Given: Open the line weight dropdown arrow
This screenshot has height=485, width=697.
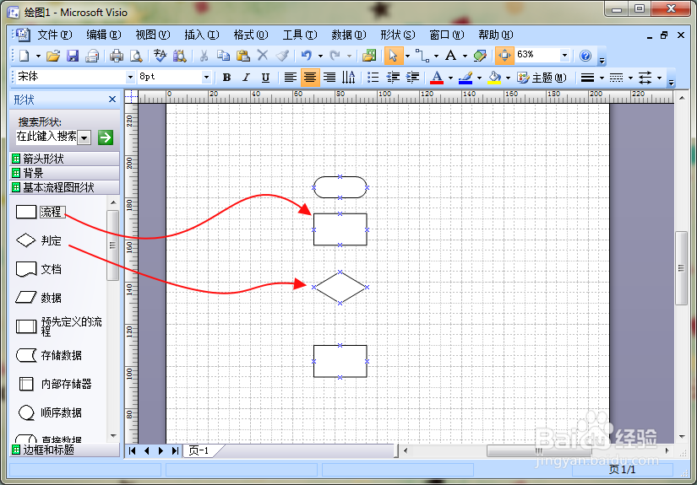Looking at the screenshot, I should [602, 78].
